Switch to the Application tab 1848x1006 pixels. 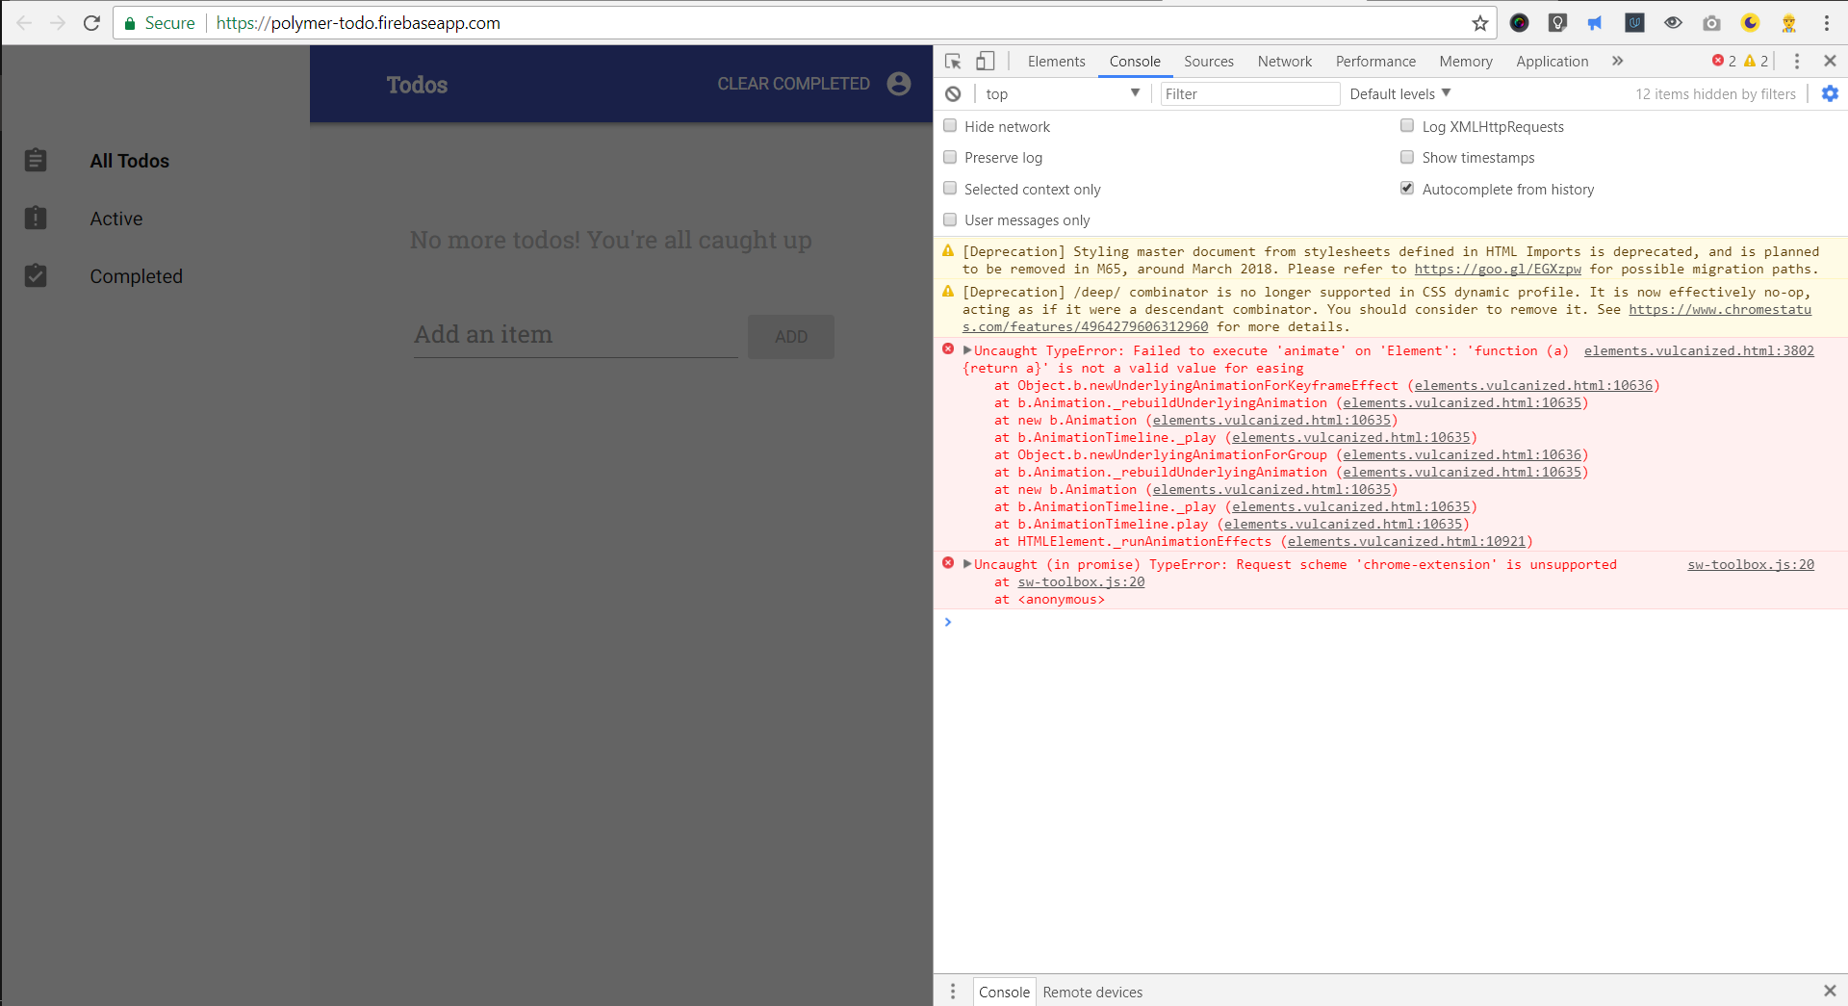click(x=1552, y=61)
